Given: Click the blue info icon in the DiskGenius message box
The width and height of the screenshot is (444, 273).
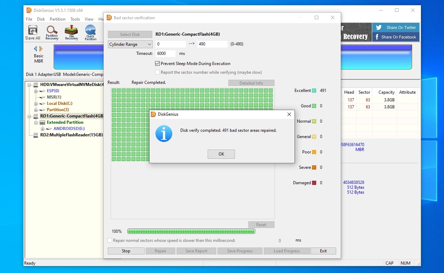Looking at the screenshot, I should 164,133.
